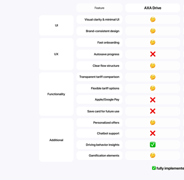Click the red cross for Apple/Google Pay
184x180 pixels.
pyautogui.click(x=153, y=100)
